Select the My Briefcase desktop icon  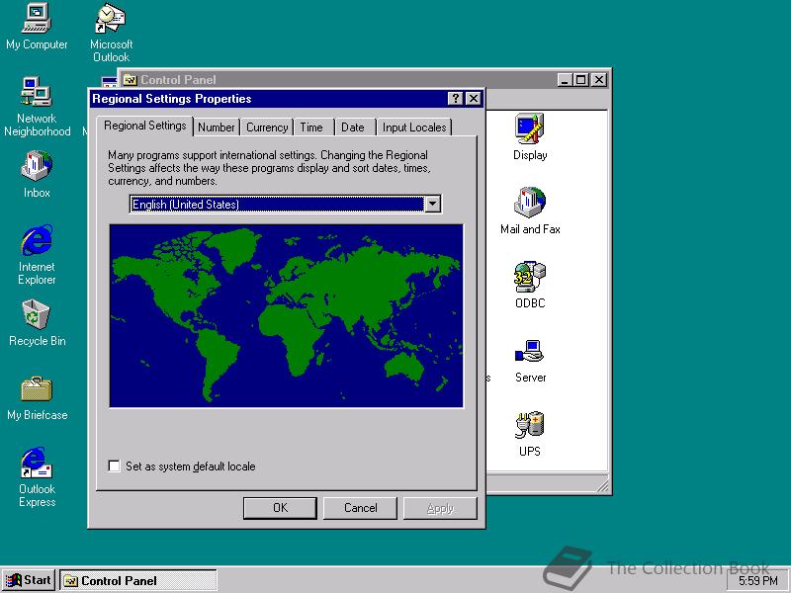(37, 398)
